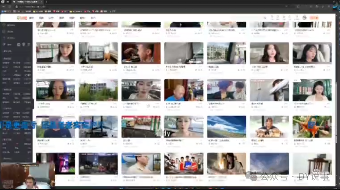
Task: Open the stream of the person holding orange crab legs
Action: click(312, 127)
